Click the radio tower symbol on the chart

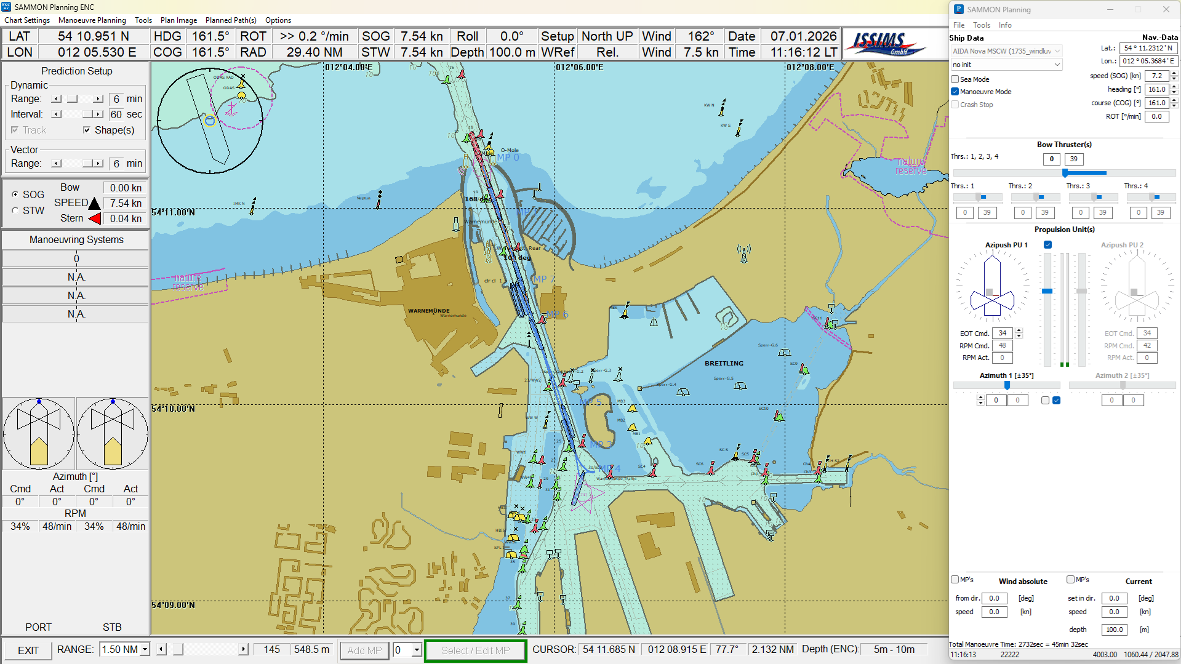(744, 253)
